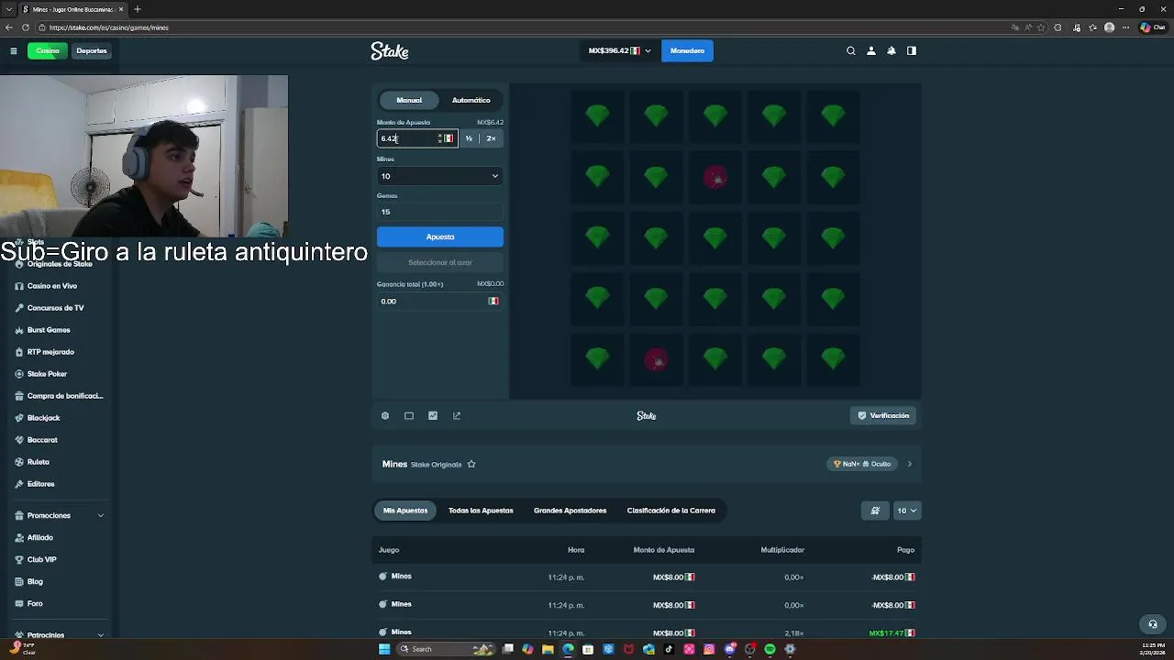Image resolution: width=1174 pixels, height=660 pixels.
Task: Click the pop-out game icon
Action: point(457,415)
